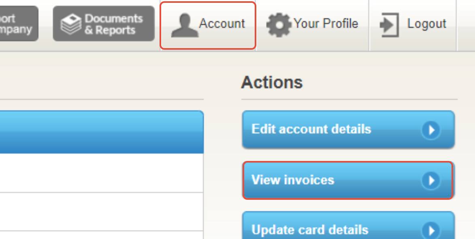Select the first white row under blue header

coord(102,173)
